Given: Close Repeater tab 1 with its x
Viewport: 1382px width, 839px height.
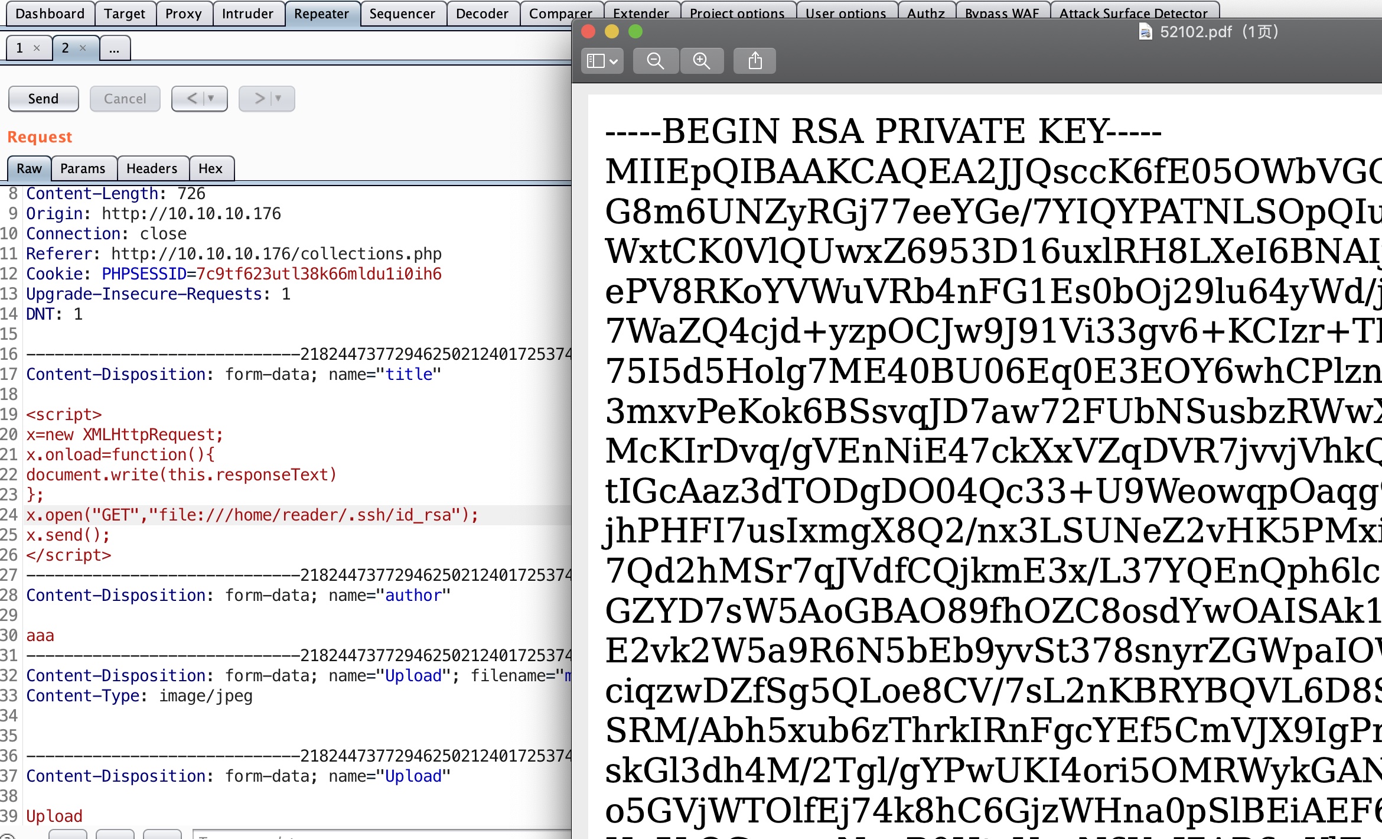Looking at the screenshot, I should point(37,48).
